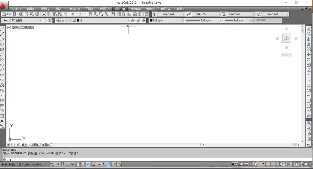This screenshot has width=313, height=169.
Task: Click the WCS label under the ViewCube
Action: coord(286,54)
